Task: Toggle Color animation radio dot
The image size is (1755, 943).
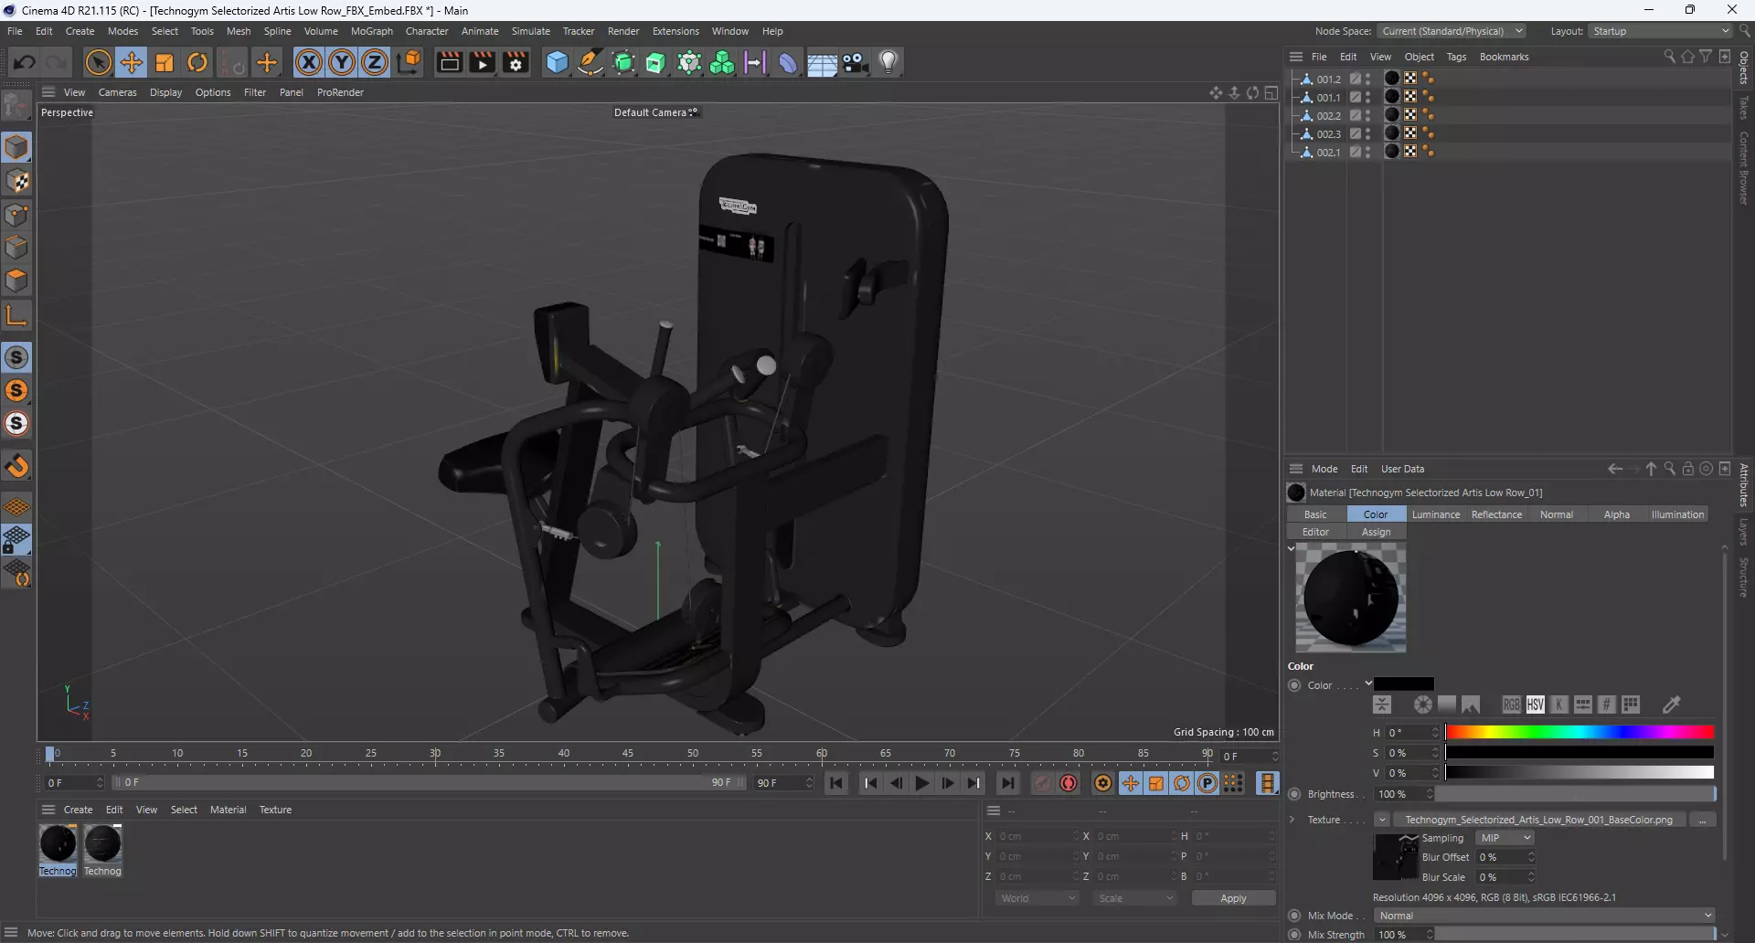Action: (x=1294, y=685)
